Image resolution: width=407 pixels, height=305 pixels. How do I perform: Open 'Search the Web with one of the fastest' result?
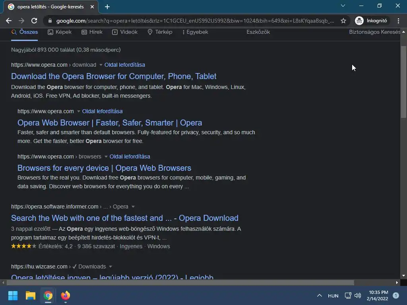[x=124, y=218]
